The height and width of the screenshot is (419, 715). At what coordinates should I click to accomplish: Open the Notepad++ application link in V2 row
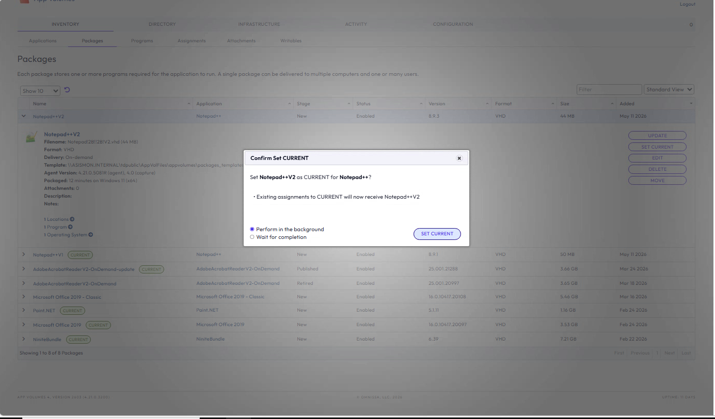pyautogui.click(x=209, y=116)
